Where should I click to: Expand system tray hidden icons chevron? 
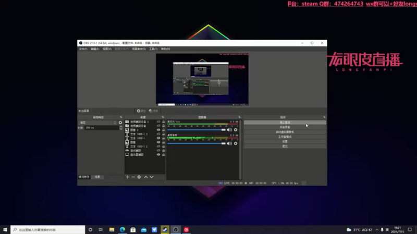point(377,229)
